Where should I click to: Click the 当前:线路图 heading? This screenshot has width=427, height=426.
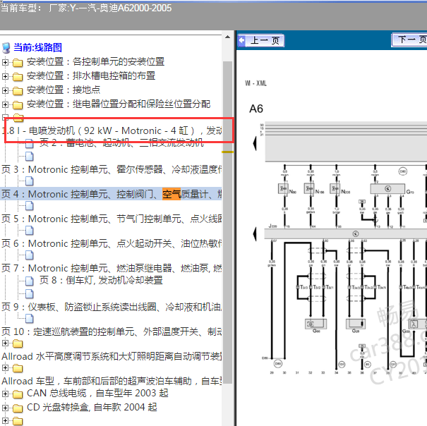coord(38,47)
